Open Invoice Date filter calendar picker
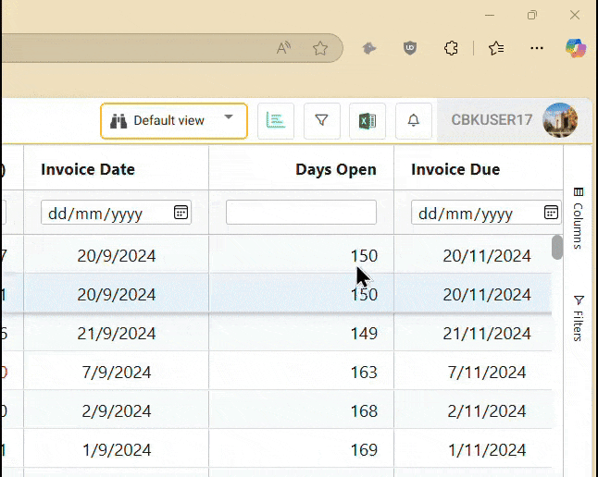The height and width of the screenshot is (477, 598). pos(181,213)
